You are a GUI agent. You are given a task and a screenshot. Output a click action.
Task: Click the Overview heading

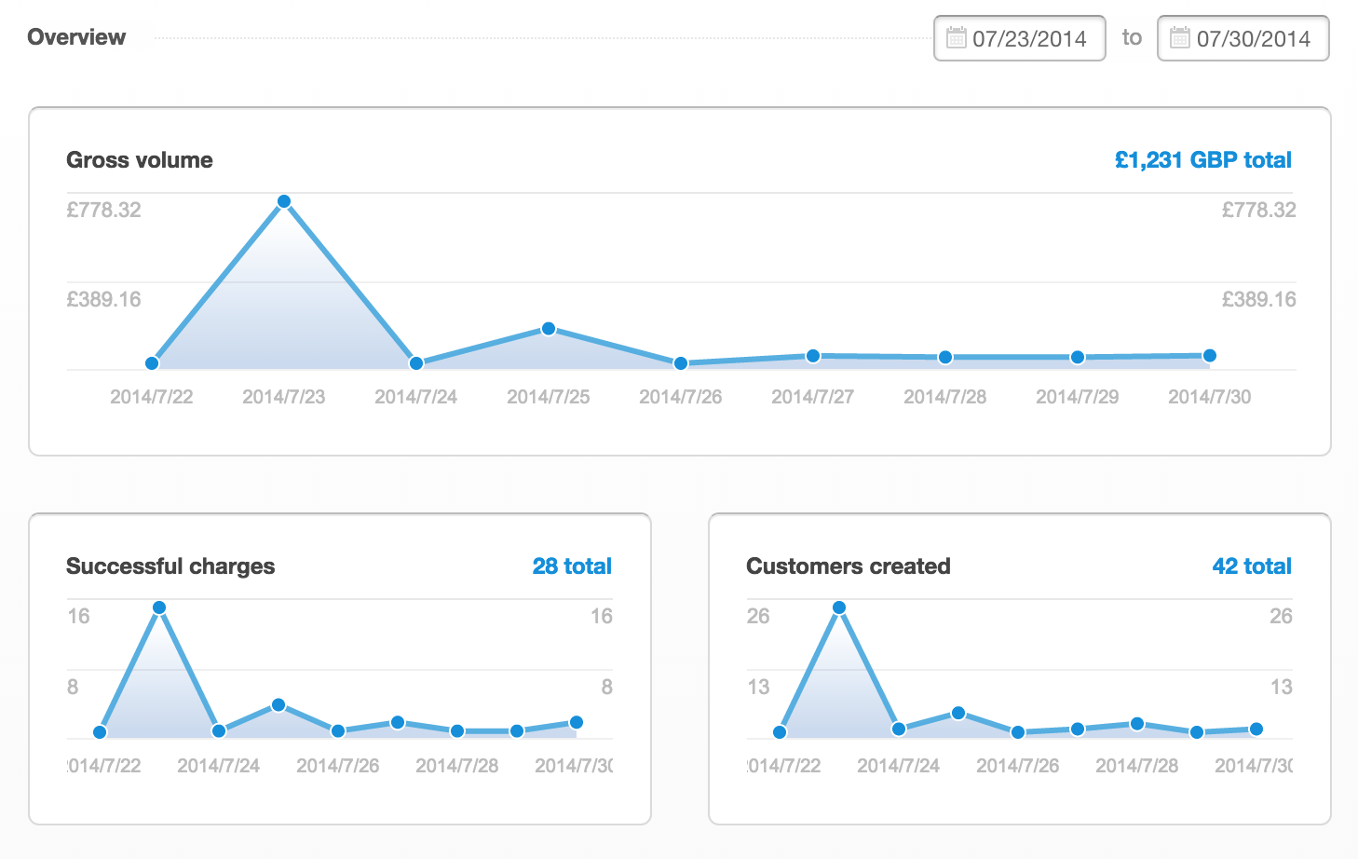pyautogui.click(x=76, y=37)
